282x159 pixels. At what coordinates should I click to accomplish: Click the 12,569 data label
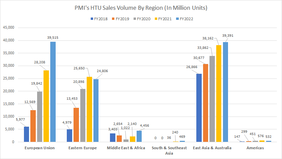30,102
